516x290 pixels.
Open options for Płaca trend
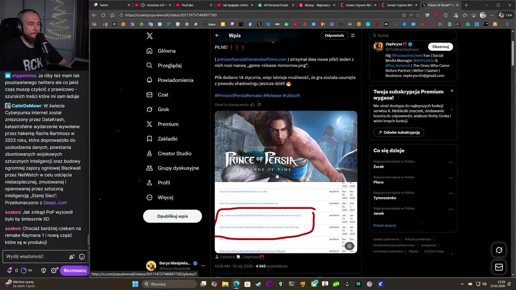(x=451, y=178)
